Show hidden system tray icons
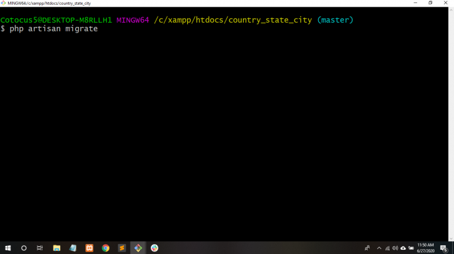This screenshot has height=254, width=454. click(379, 248)
